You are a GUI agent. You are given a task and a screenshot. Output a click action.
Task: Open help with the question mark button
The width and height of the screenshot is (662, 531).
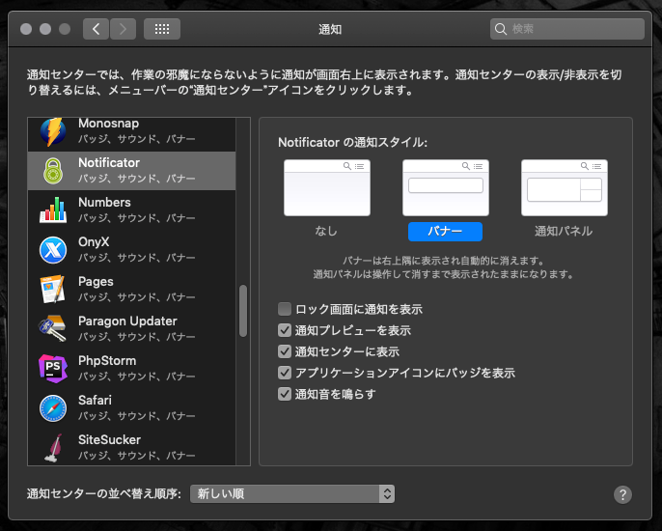tap(622, 494)
